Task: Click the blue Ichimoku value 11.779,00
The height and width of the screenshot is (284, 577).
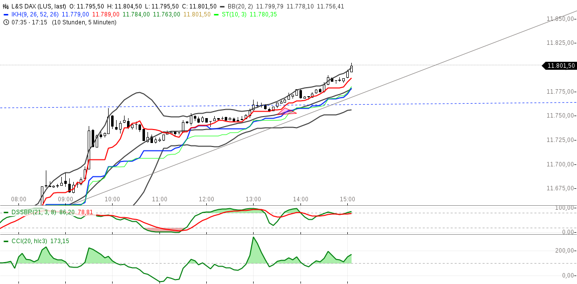Action: (75, 14)
